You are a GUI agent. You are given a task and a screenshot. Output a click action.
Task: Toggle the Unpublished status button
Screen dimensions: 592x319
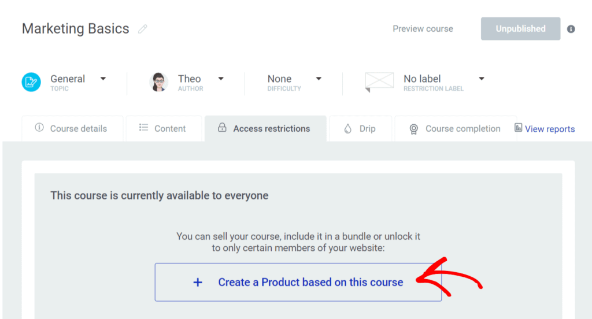coord(520,28)
